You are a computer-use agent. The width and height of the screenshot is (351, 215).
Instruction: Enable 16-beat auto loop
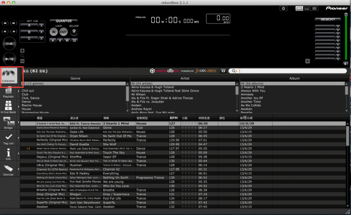click(67, 41)
